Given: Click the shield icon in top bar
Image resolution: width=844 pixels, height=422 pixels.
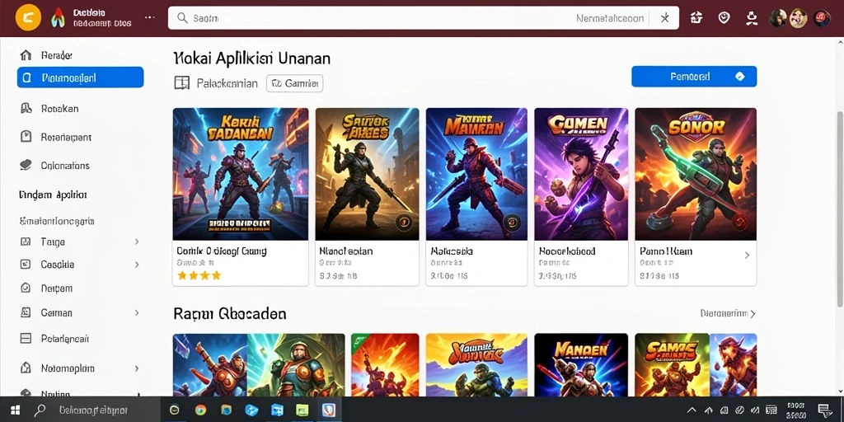Looking at the screenshot, I should 724,18.
